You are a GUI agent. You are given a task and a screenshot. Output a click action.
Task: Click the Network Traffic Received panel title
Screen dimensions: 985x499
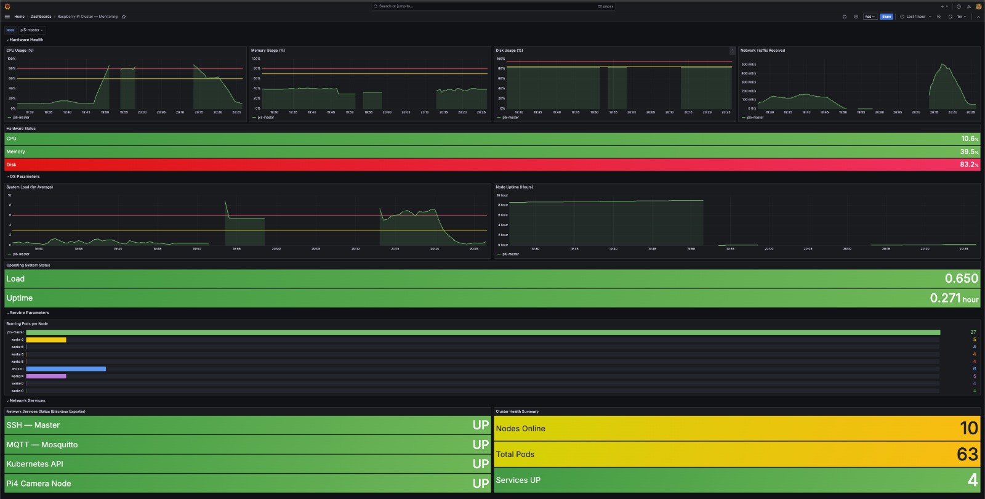coord(763,51)
